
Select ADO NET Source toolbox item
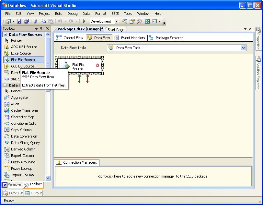click(24, 47)
